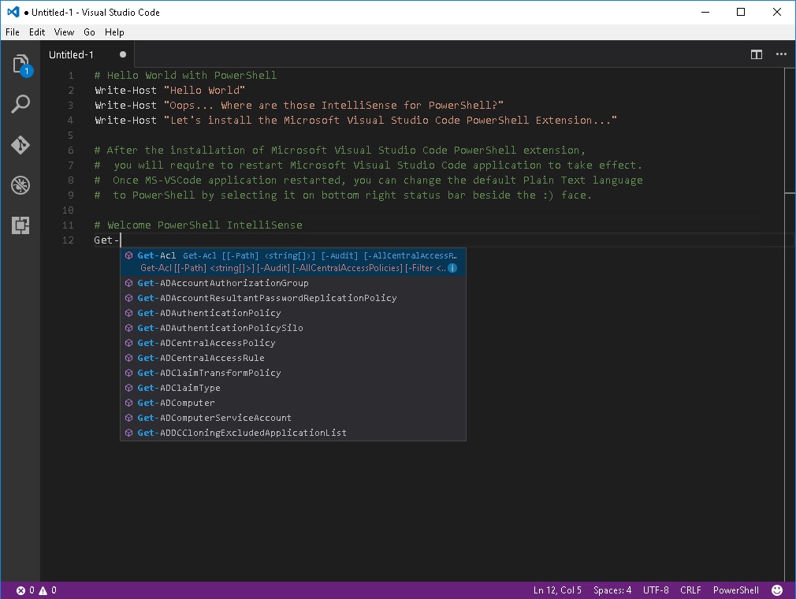This screenshot has width=796, height=599.
Task: Open the File menu
Action: (13, 32)
